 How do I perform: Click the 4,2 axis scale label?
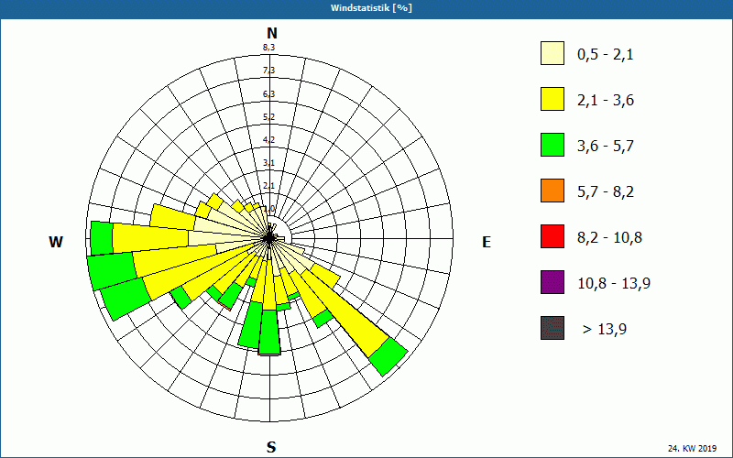click(268, 140)
